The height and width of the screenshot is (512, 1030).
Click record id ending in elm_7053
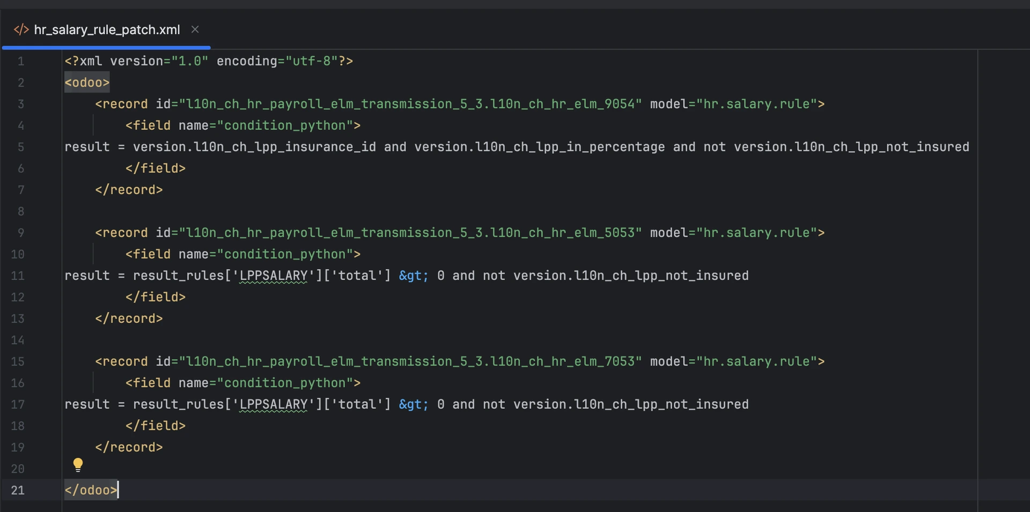[399, 361]
